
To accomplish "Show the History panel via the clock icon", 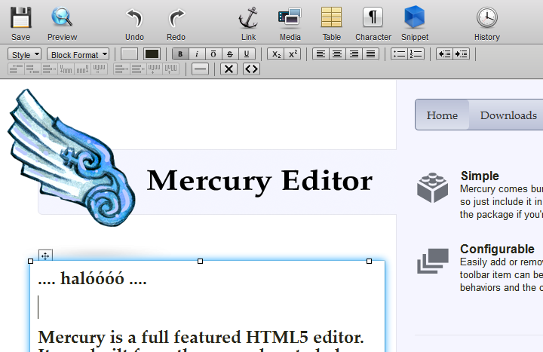I will pos(487,23).
